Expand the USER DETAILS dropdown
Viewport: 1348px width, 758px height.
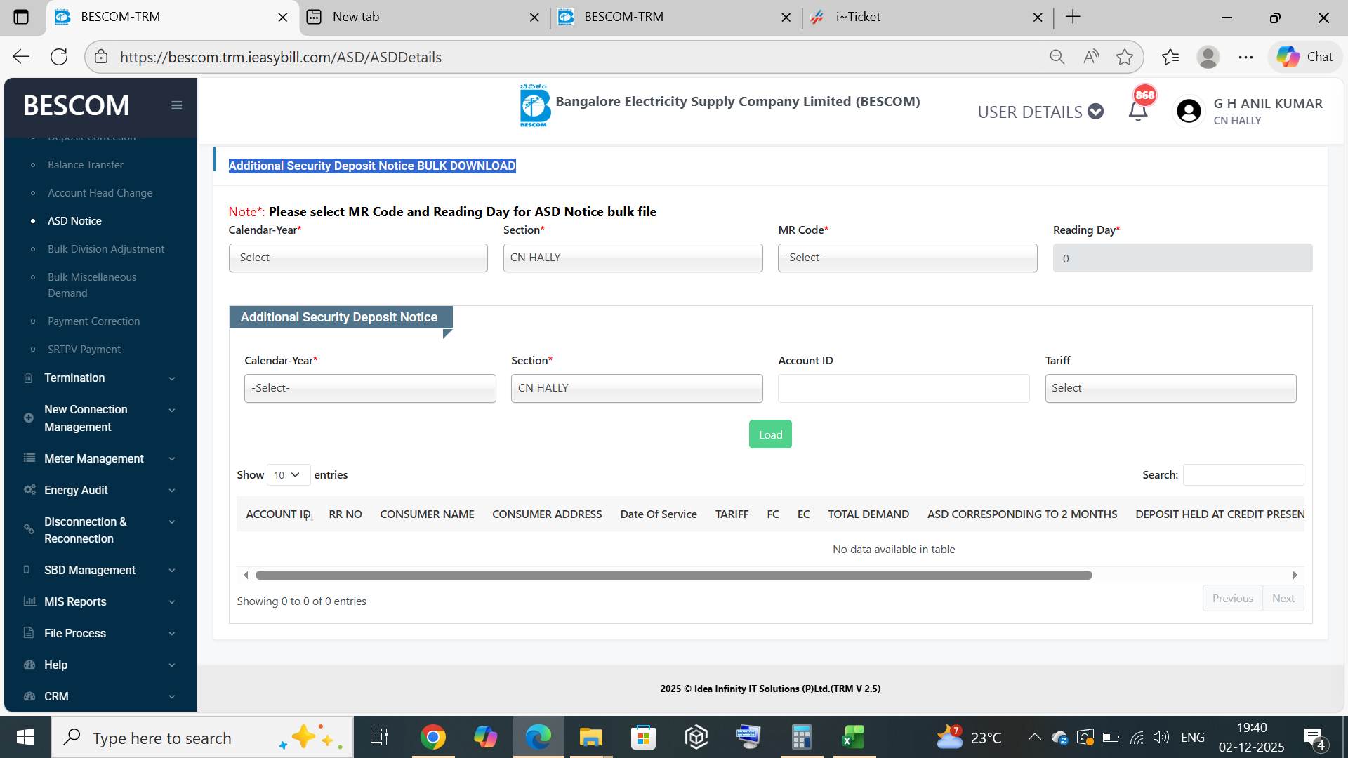coord(1040,112)
